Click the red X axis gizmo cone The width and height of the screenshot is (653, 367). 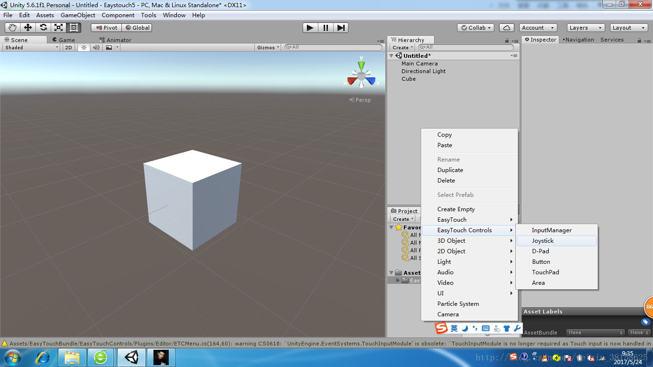351,81
